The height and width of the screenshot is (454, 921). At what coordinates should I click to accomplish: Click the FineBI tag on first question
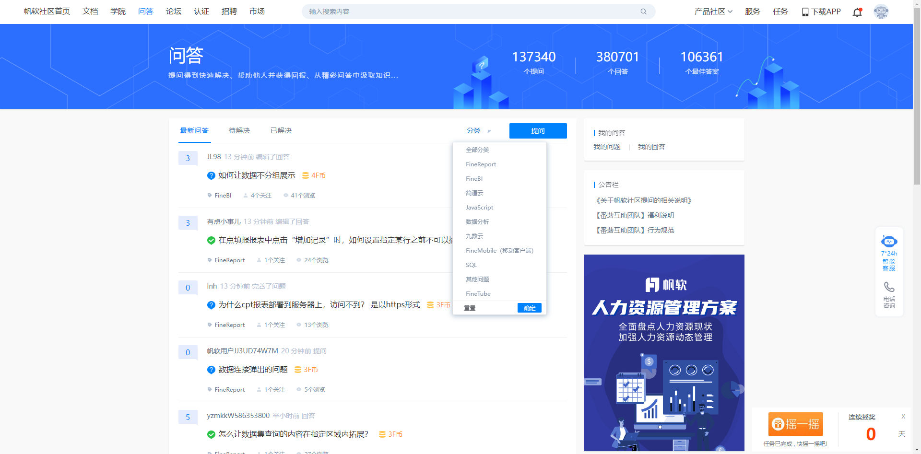coord(223,196)
